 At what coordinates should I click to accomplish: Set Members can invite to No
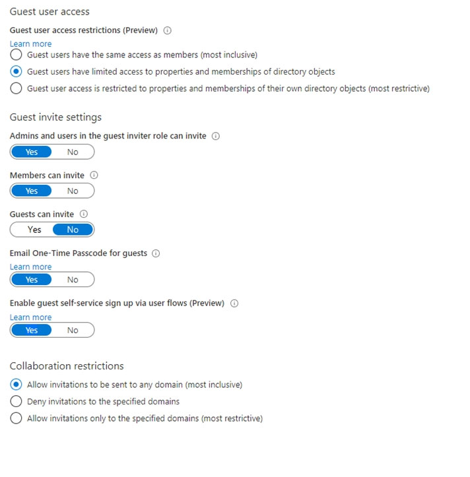point(73,191)
